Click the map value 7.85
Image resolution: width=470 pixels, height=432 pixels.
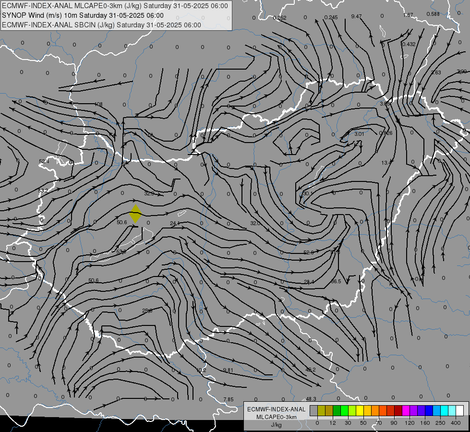tap(229, 399)
